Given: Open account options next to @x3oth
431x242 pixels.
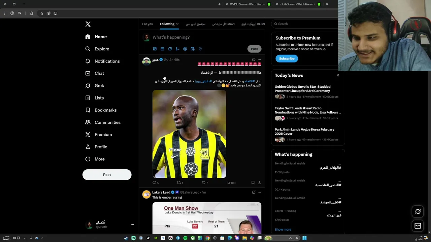Looking at the screenshot, I should tap(132, 225).
